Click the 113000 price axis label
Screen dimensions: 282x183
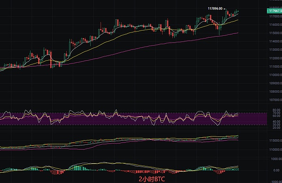[275, 50]
